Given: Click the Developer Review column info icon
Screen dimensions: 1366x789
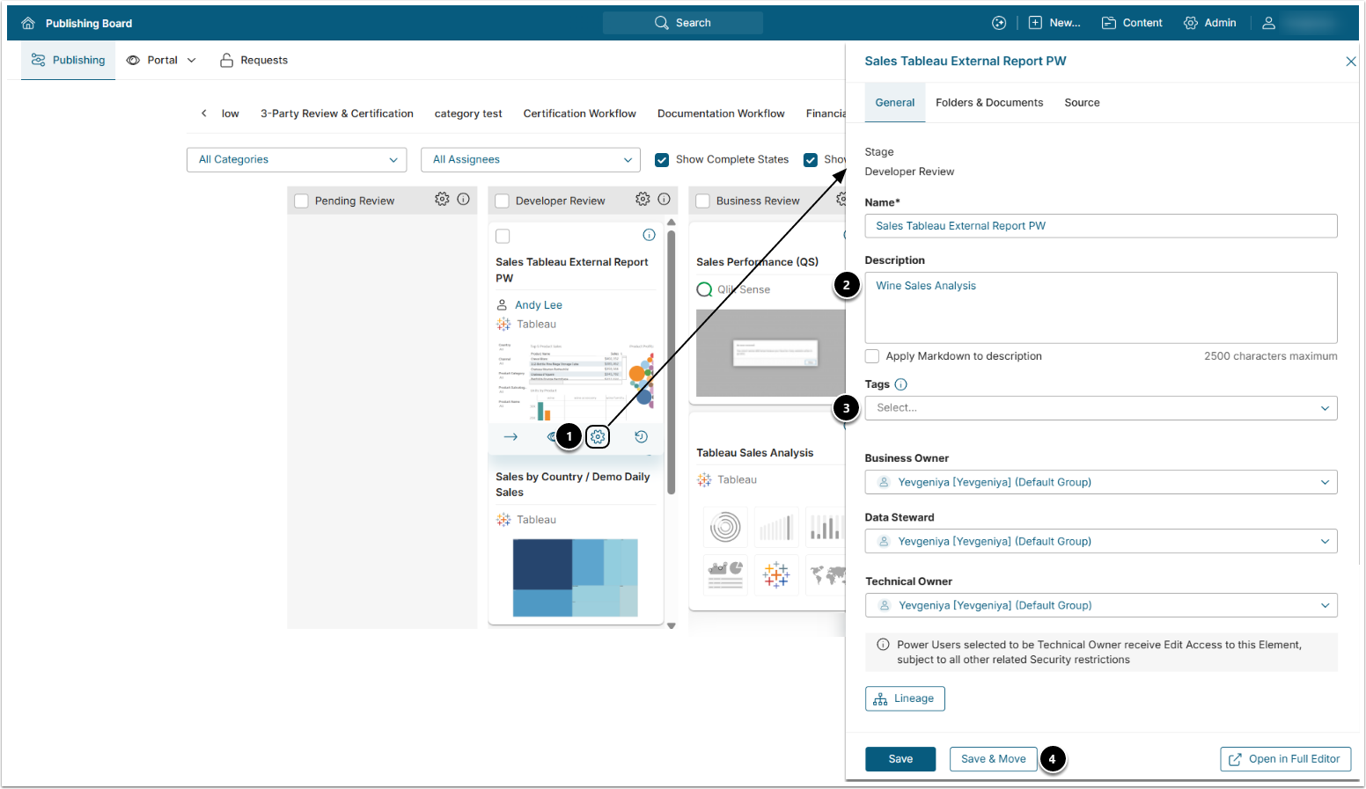Looking at the screenshot, I should 665,199.
